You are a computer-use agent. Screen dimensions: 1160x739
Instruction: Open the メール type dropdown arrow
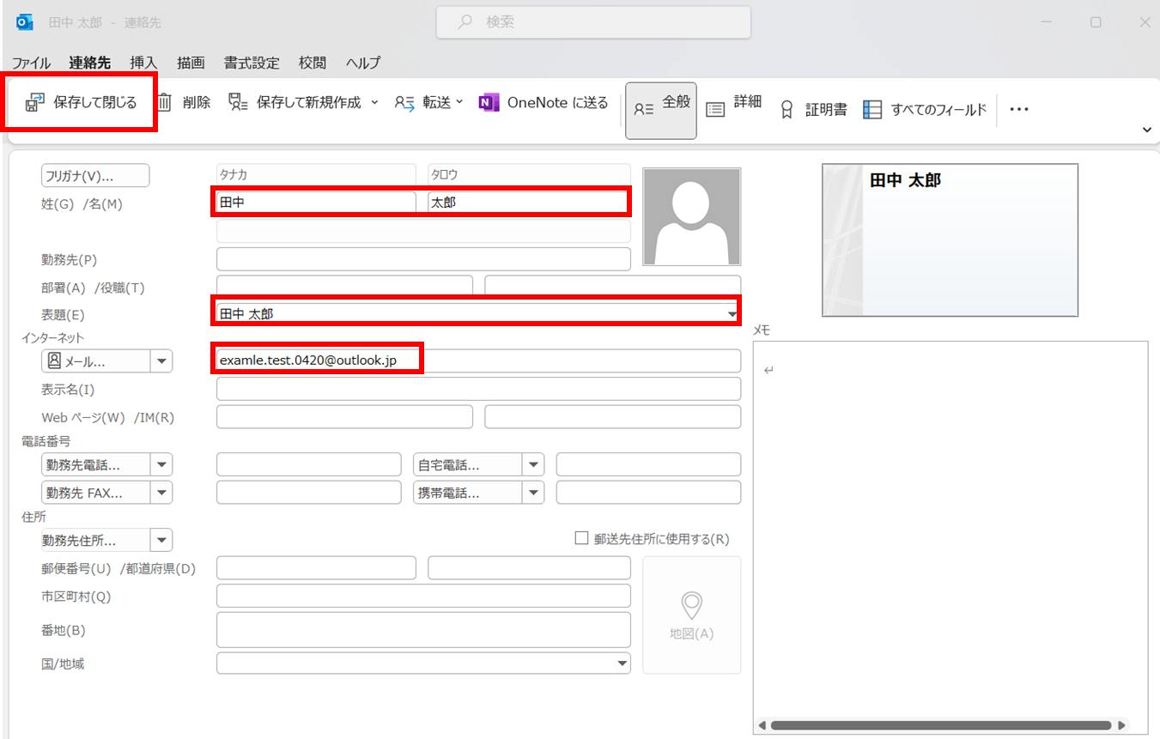coord(161,361)
